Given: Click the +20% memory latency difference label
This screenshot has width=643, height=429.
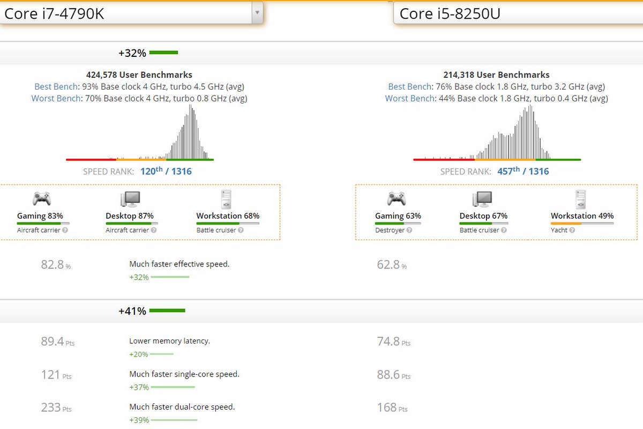Looking at the screenshot, I should point(139,354).
